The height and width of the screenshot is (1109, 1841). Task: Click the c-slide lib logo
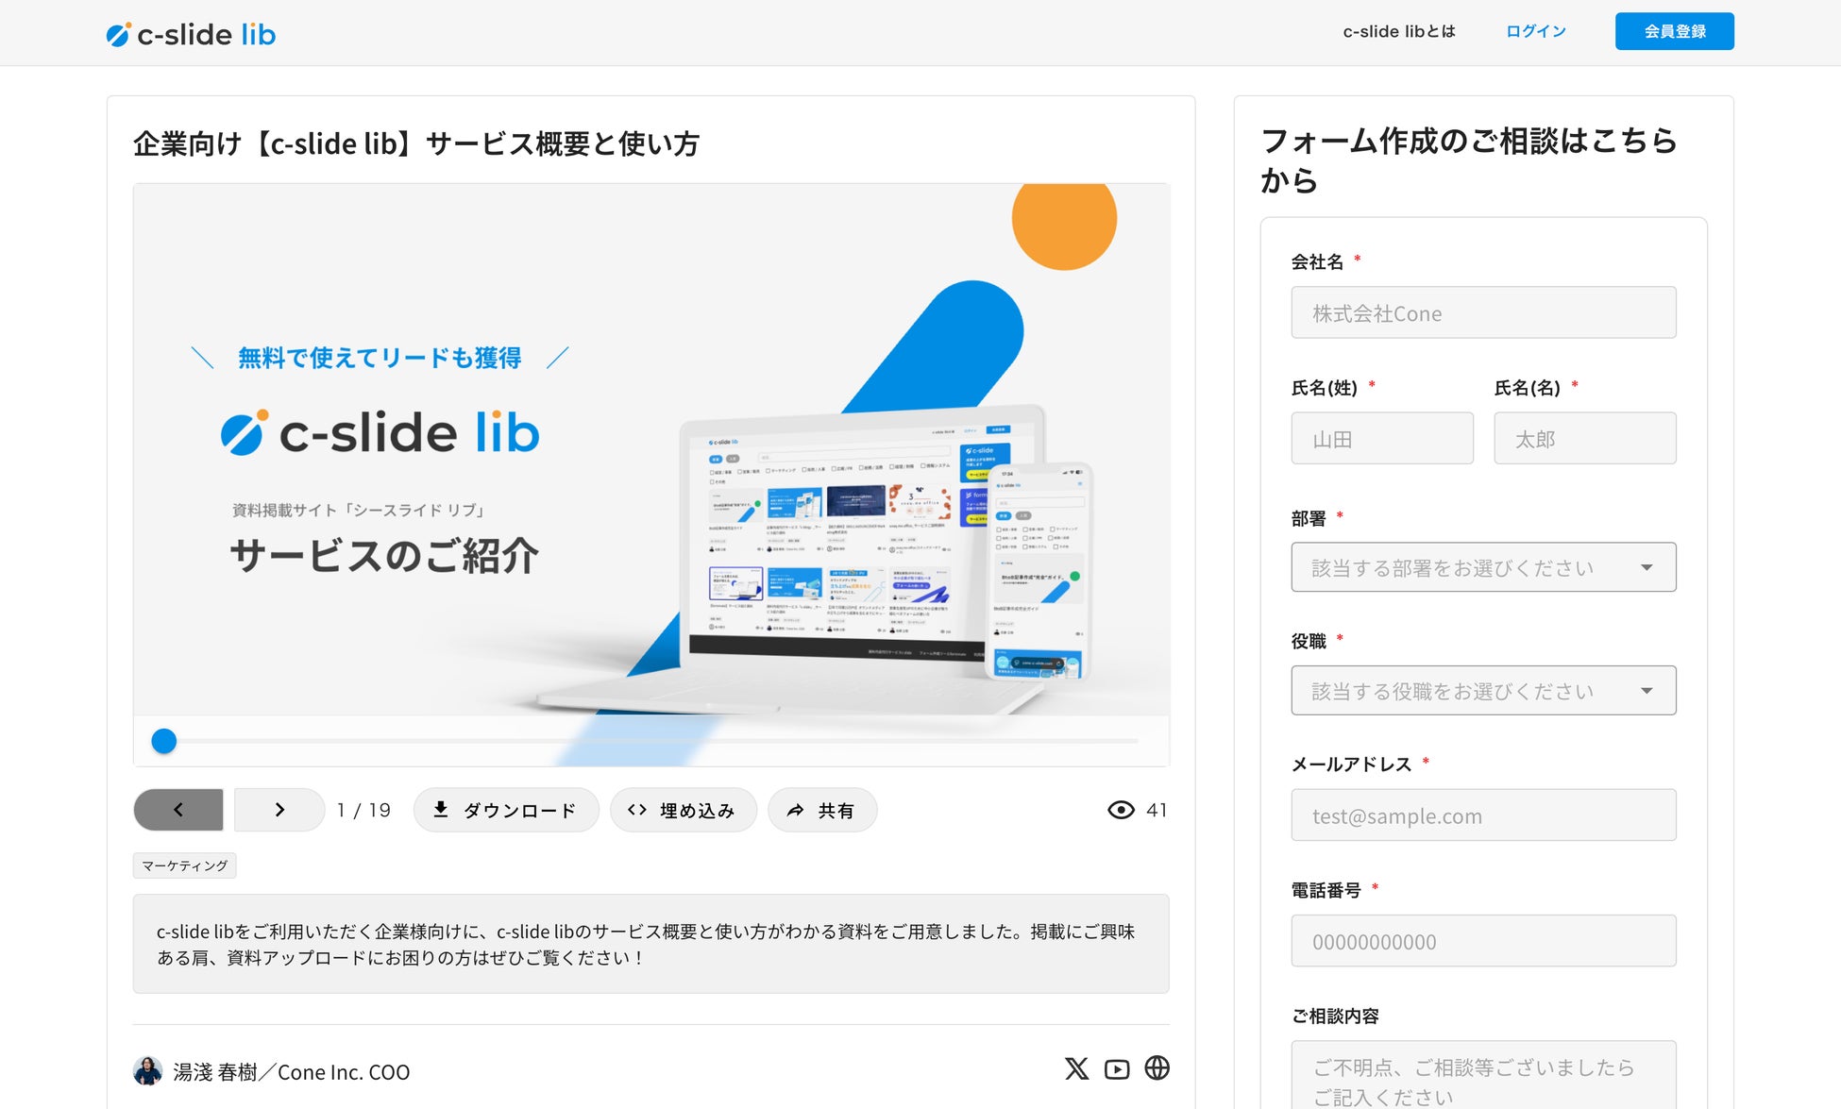(x=191, y=34)
